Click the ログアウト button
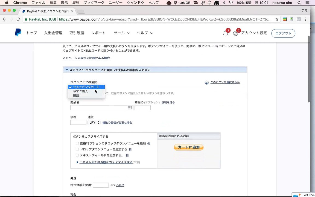Image resolution: width=315 pixels, height=197 pixels. (283, 33)
